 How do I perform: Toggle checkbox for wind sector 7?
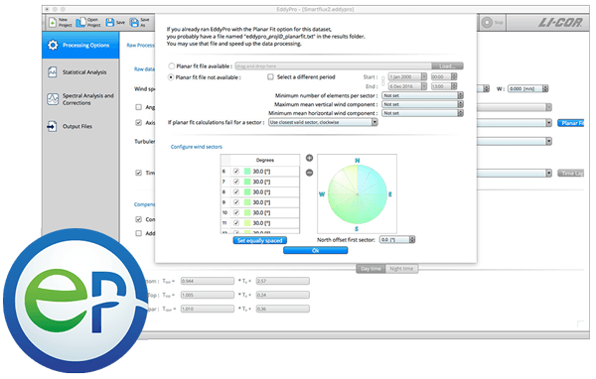coord(236,182)
